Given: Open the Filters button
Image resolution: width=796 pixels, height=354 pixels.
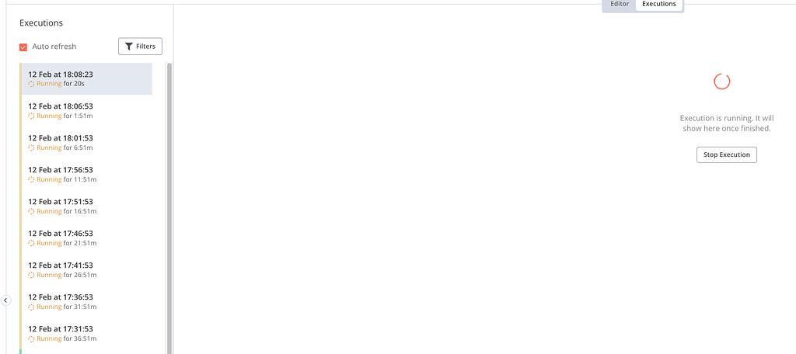Looking at the screenshot, I should [140, 47].
